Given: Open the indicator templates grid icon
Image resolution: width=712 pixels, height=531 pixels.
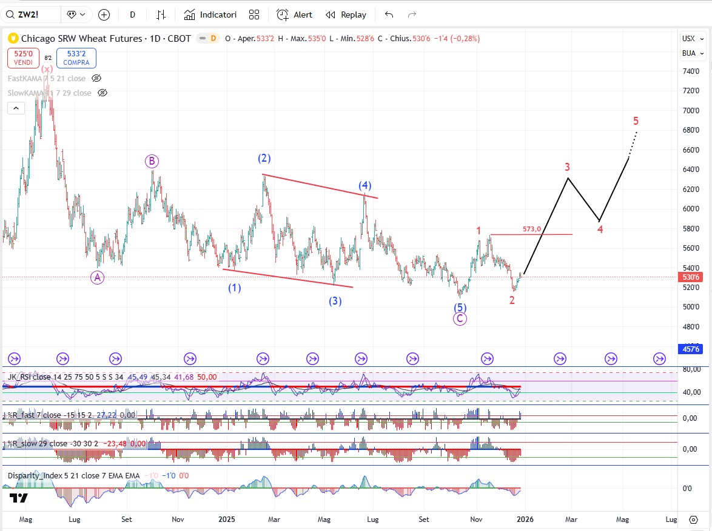Looking at the screenshot, I should [254, 15].
